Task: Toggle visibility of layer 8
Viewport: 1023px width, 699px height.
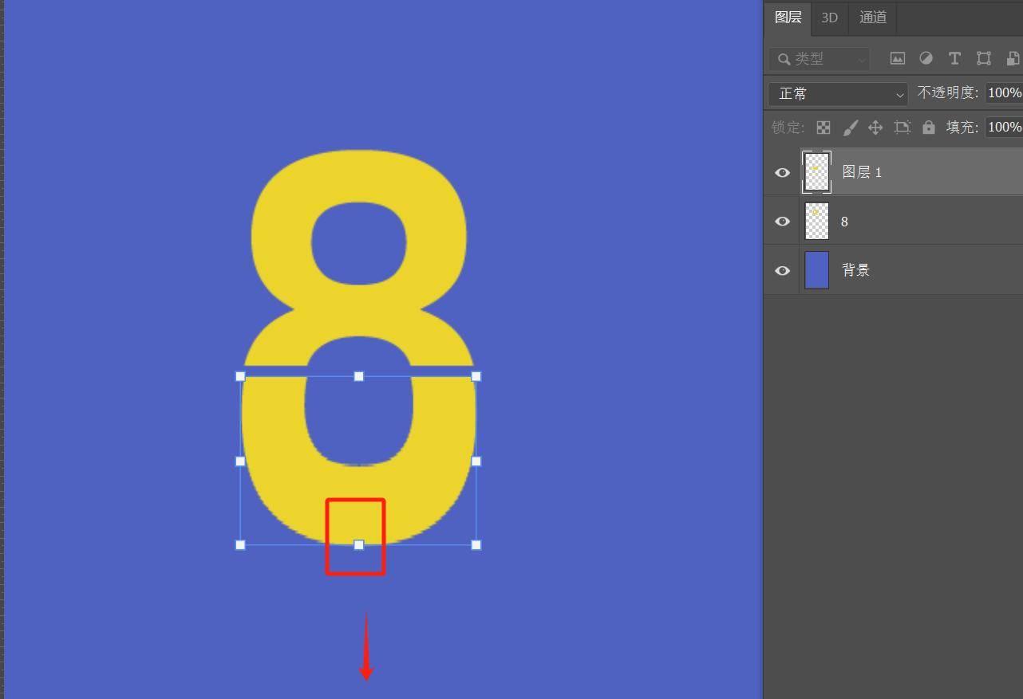Action: click(x=782, y=222)
